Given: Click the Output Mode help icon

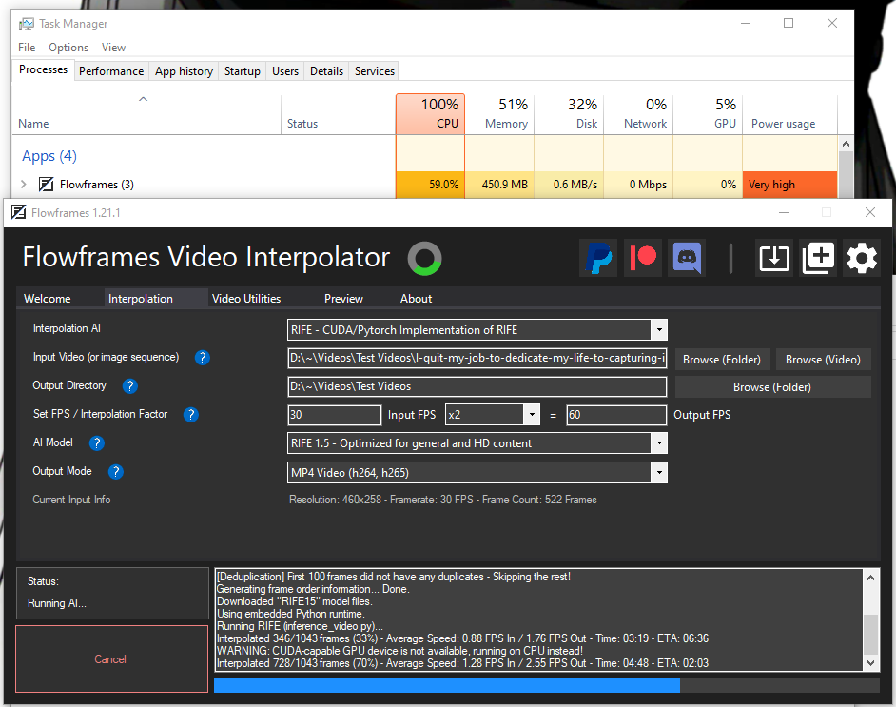Looking at the screenshot, I should click(x=115, y=471).
